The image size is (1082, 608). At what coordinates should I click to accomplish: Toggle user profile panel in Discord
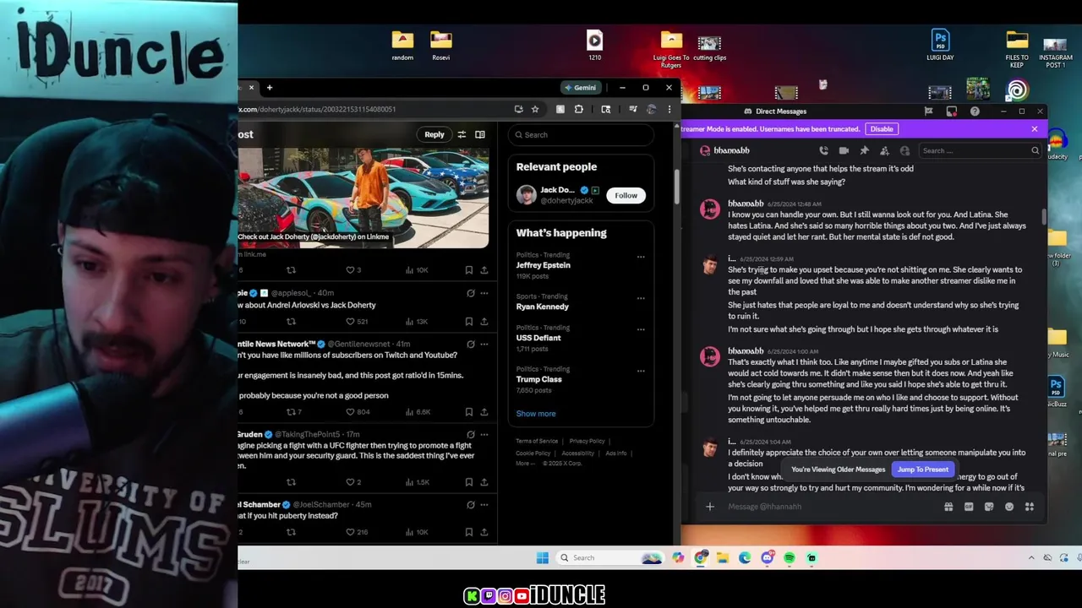(x=904, y=150)
